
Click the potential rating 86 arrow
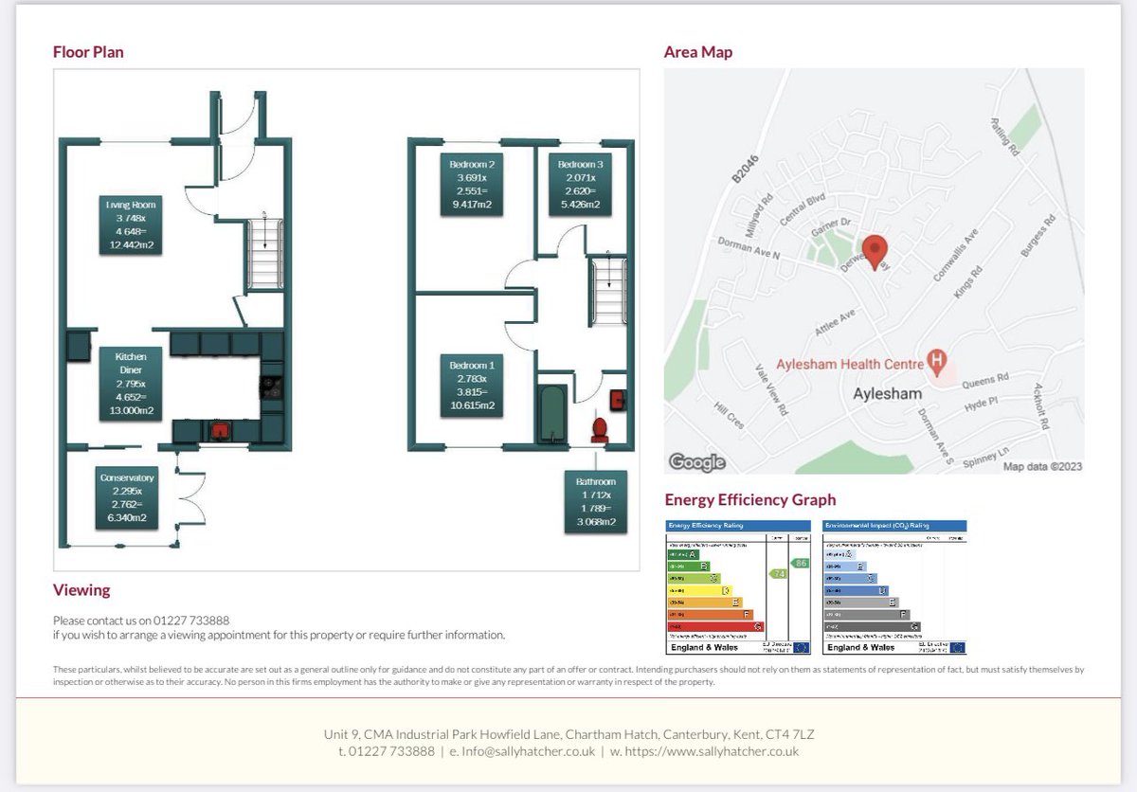pos(801,563)
